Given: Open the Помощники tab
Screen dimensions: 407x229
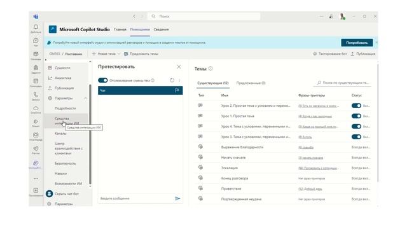Looking at the screenshot, I should [x=140, y=30].
